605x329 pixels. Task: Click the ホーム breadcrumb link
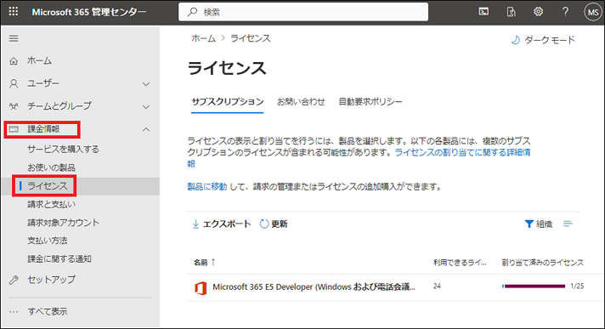203,38
